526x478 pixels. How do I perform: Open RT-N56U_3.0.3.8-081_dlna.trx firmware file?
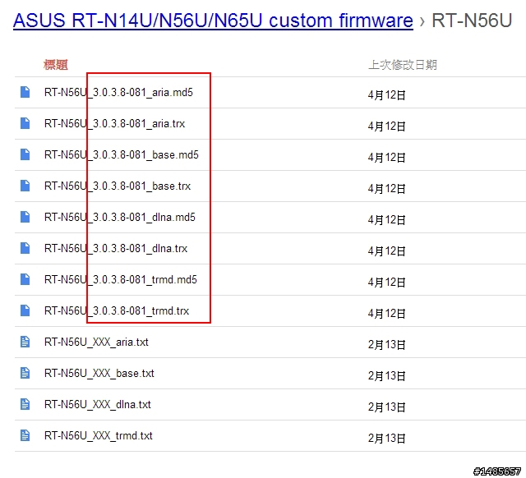tap(116, 248)
